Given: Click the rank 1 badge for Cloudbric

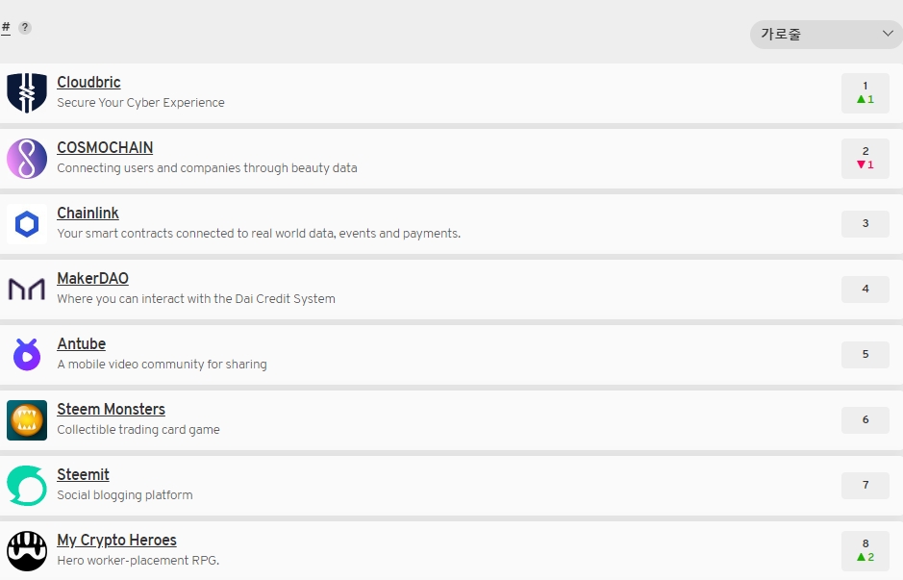Looking at the screenshot, I should click(x=865, y=92).
